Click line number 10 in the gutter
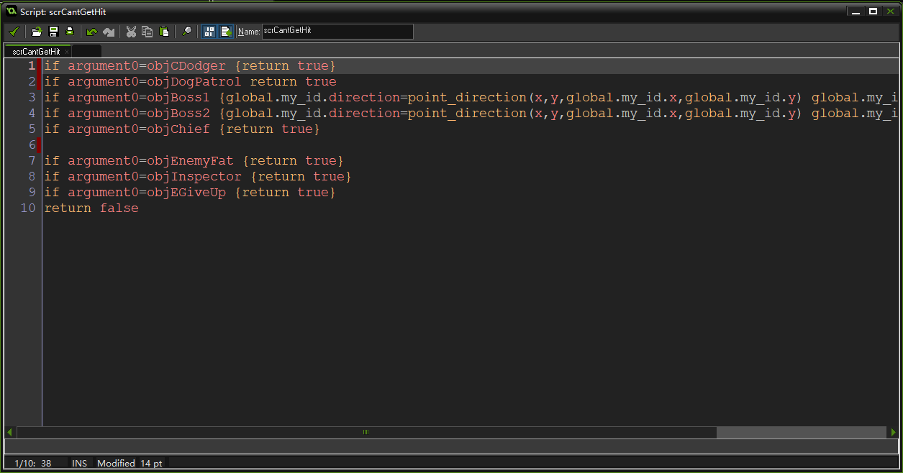The image size is (903, 473). pos(27,208)
